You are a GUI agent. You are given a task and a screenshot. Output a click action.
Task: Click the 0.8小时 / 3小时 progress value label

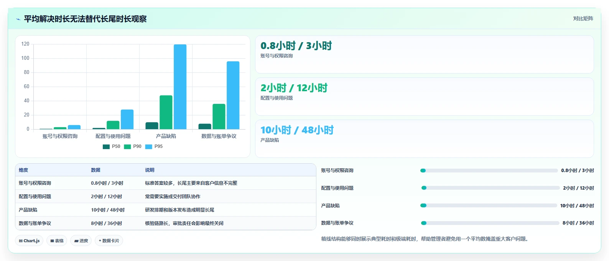coord(578,171)
